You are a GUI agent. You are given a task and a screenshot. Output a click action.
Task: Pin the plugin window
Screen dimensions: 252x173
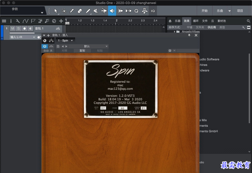tap(189, 35)
